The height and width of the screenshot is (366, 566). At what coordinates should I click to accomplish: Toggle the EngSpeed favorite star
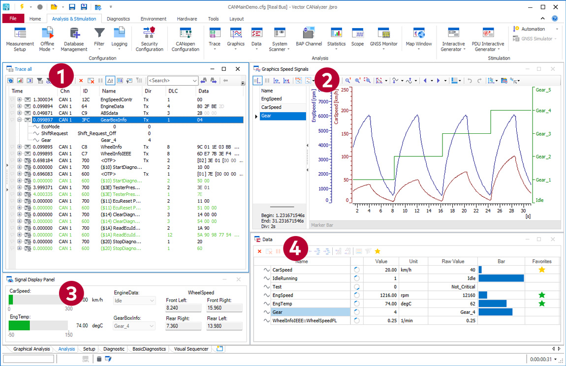(x=542, y=295)
